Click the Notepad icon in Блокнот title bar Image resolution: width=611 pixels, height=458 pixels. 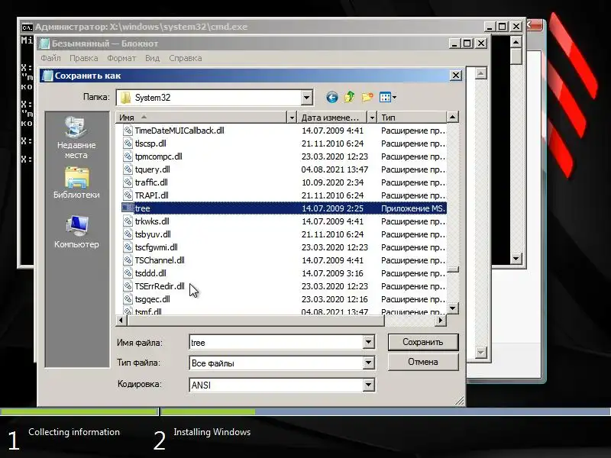[44, 44]
